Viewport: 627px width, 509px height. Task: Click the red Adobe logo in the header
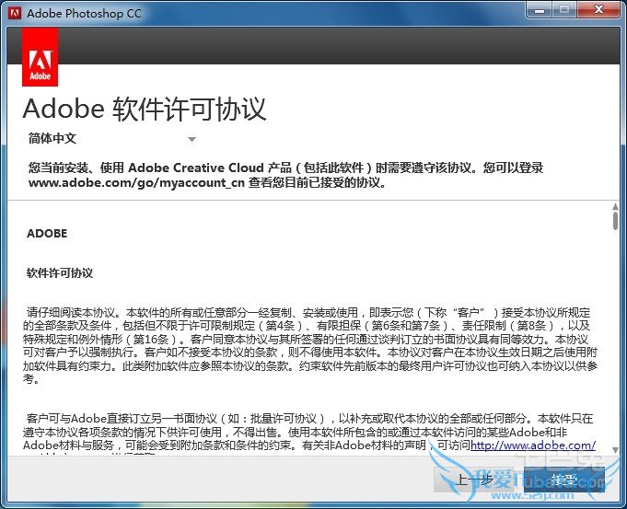[x=40, y=57]
